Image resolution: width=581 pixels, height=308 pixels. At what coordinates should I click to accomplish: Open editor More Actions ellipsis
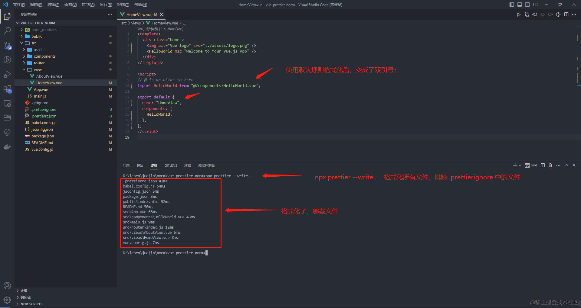(x=574, y=14)
